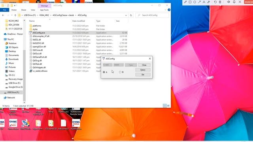Screen dimensions: 253x142
Task: Click the Set button in AISConfig
Action: coord(143,75)
